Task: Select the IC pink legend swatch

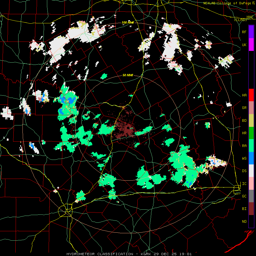Action: 251,183
